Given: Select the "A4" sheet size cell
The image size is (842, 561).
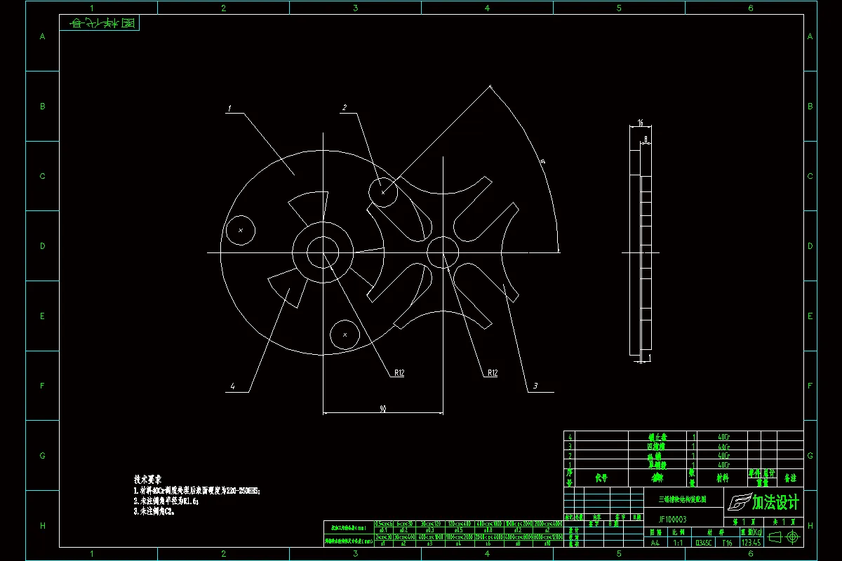Looking at the screenshot, I should (655, 542).
